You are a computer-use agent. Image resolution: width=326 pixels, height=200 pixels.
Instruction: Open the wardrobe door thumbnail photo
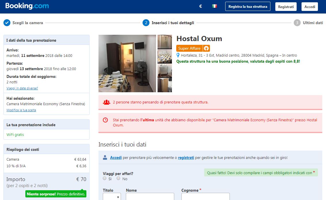click(165, 85)
